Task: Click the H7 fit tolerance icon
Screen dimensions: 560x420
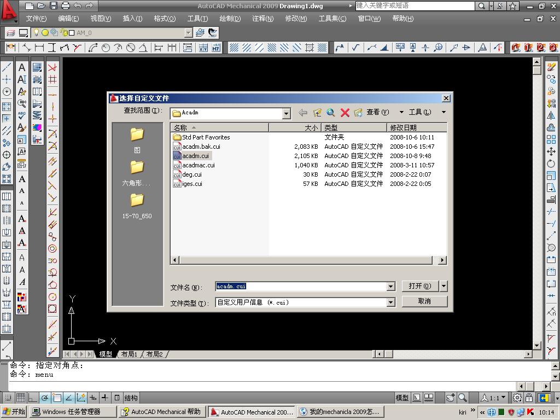Action: (216, 48)
